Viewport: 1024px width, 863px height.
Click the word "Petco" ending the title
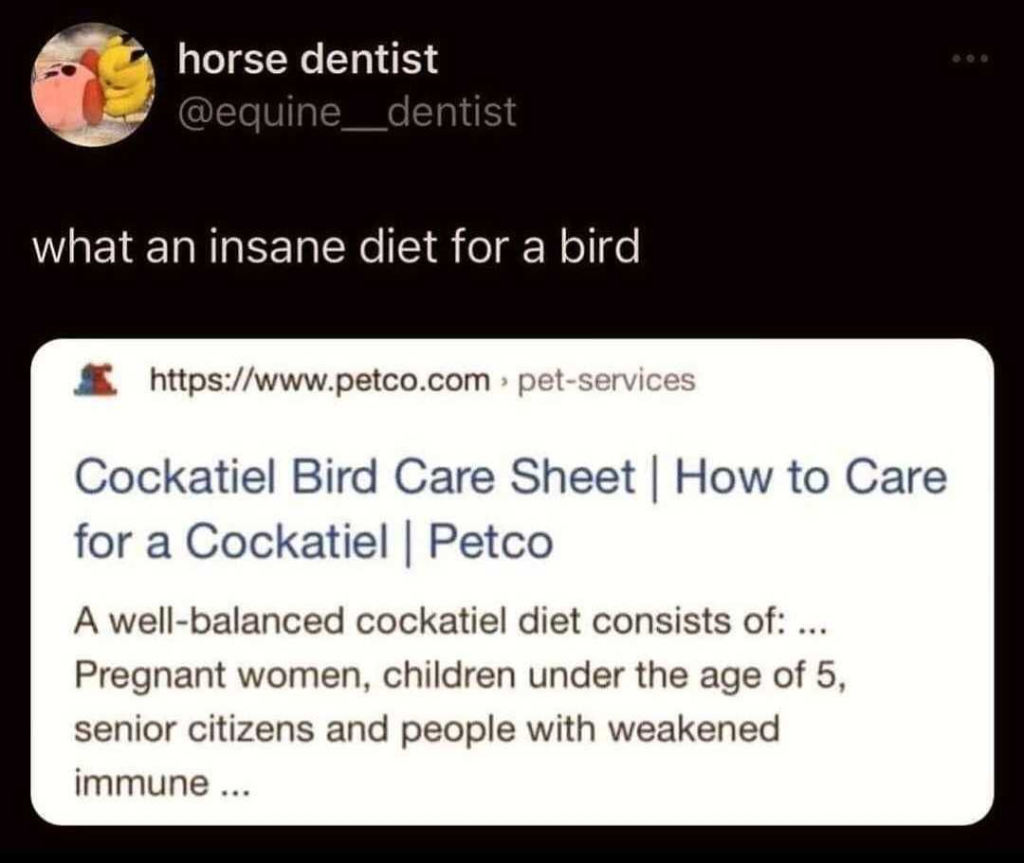[x=490, y=543]
